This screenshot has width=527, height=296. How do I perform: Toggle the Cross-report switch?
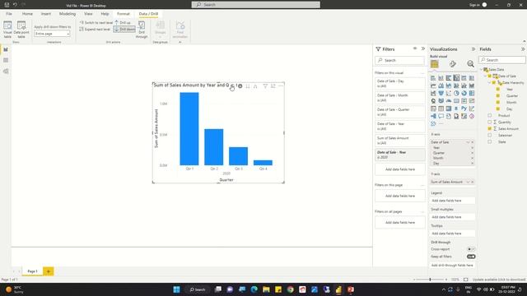[x=471, y=249]
